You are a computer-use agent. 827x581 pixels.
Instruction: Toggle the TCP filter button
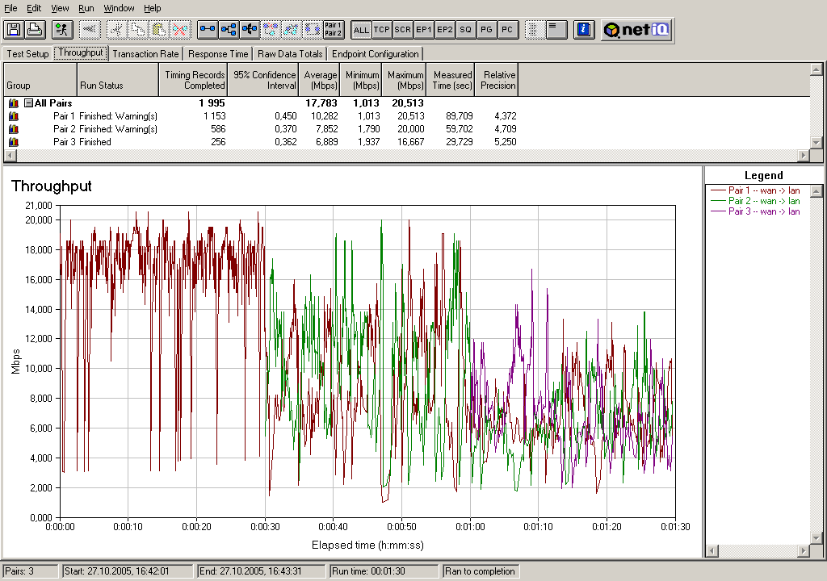click(382, 30)
